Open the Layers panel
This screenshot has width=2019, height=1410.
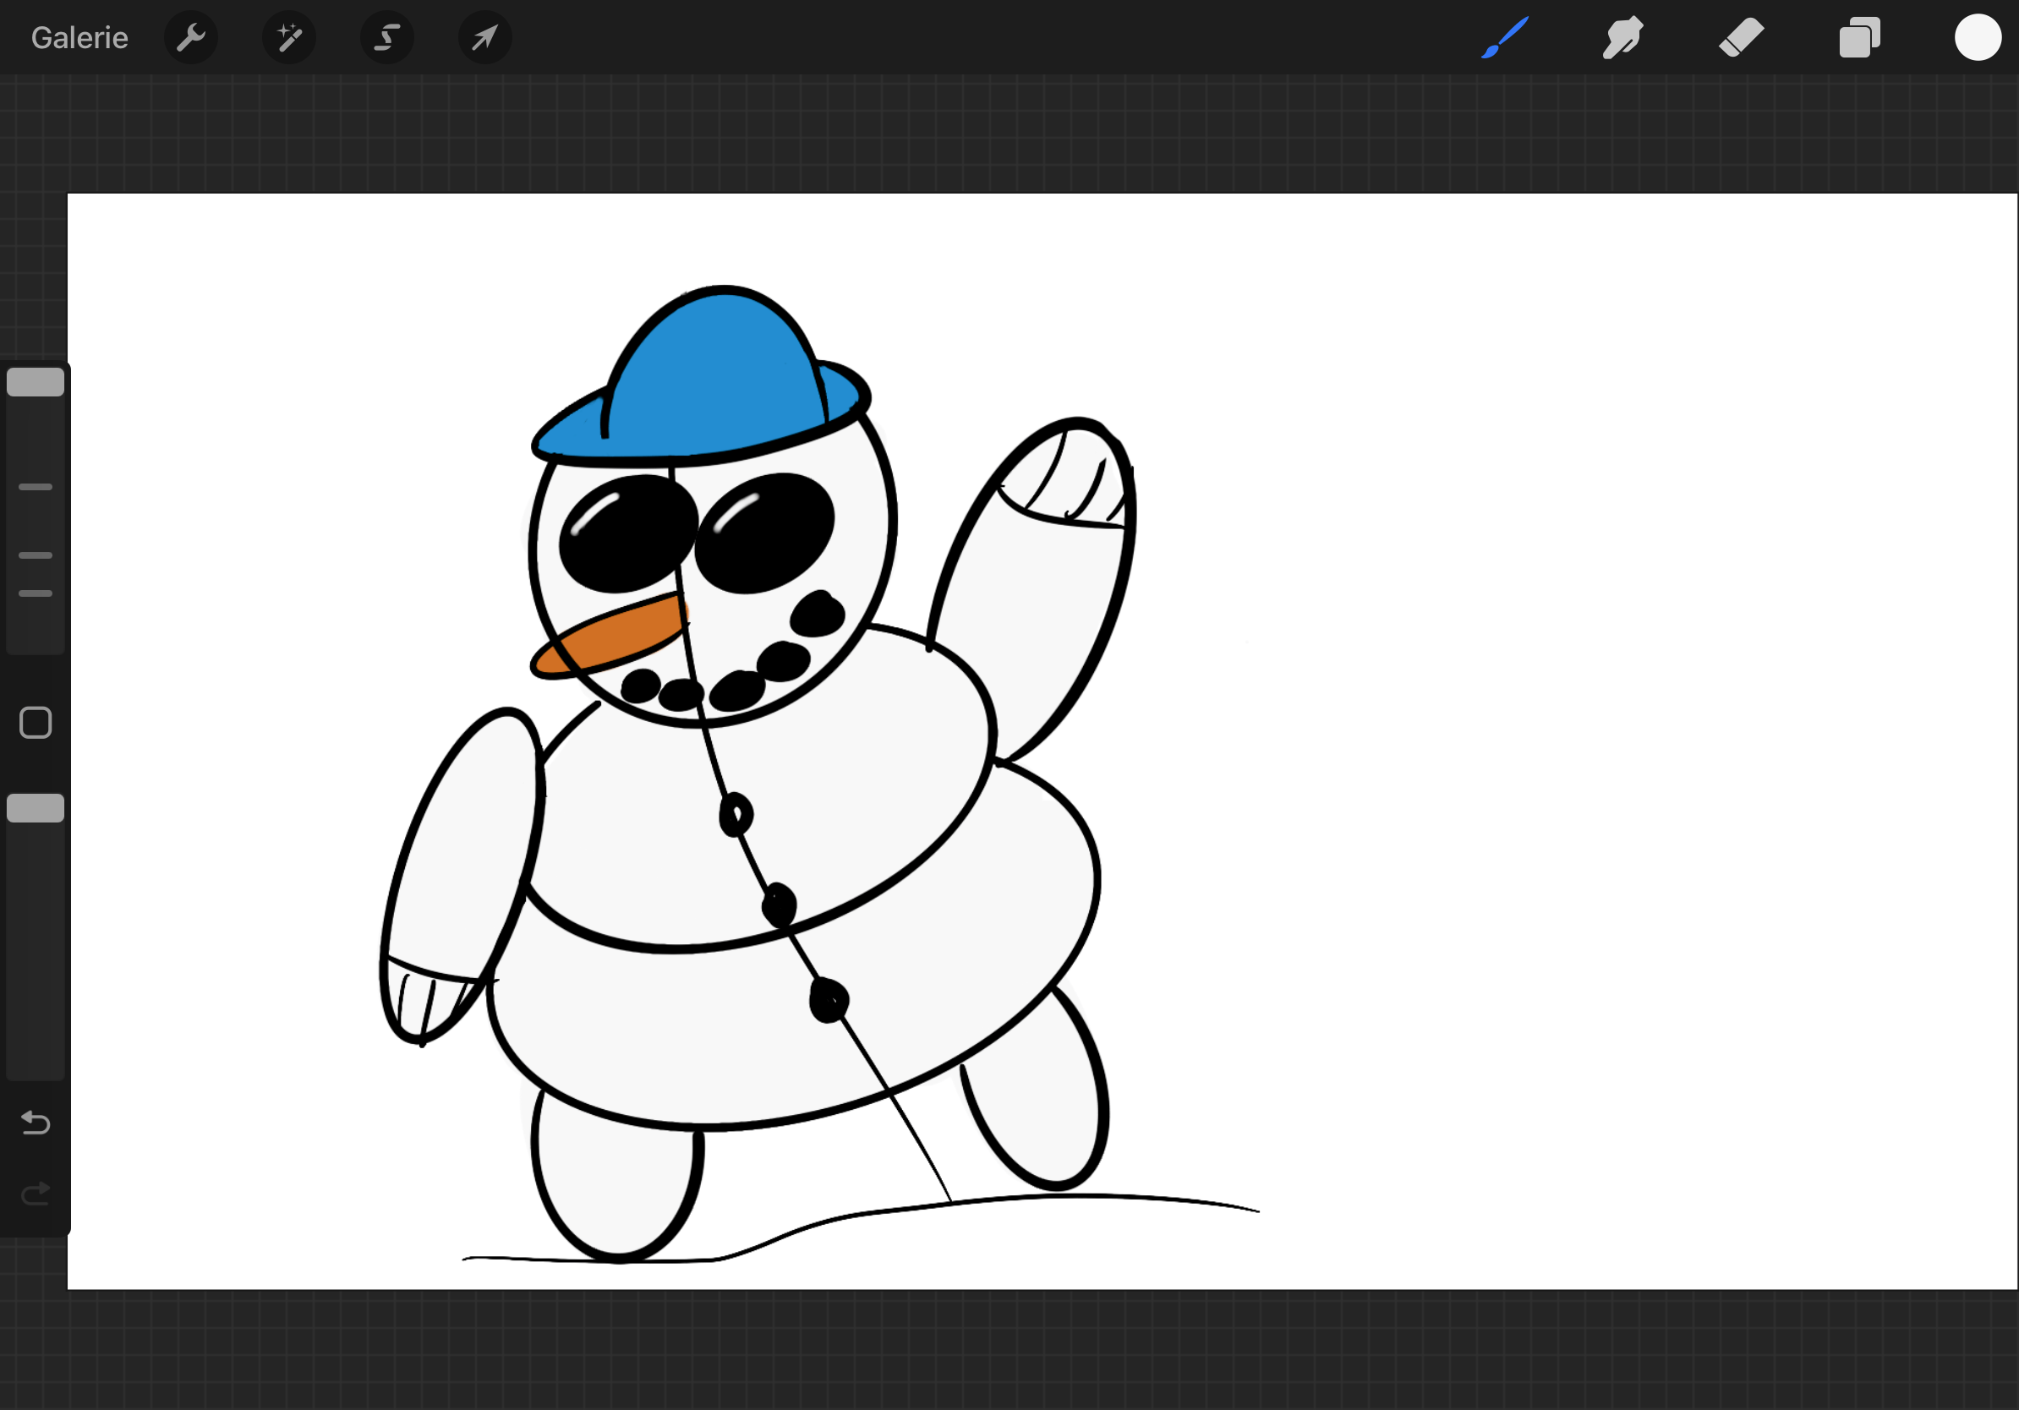coord(1859,38)
